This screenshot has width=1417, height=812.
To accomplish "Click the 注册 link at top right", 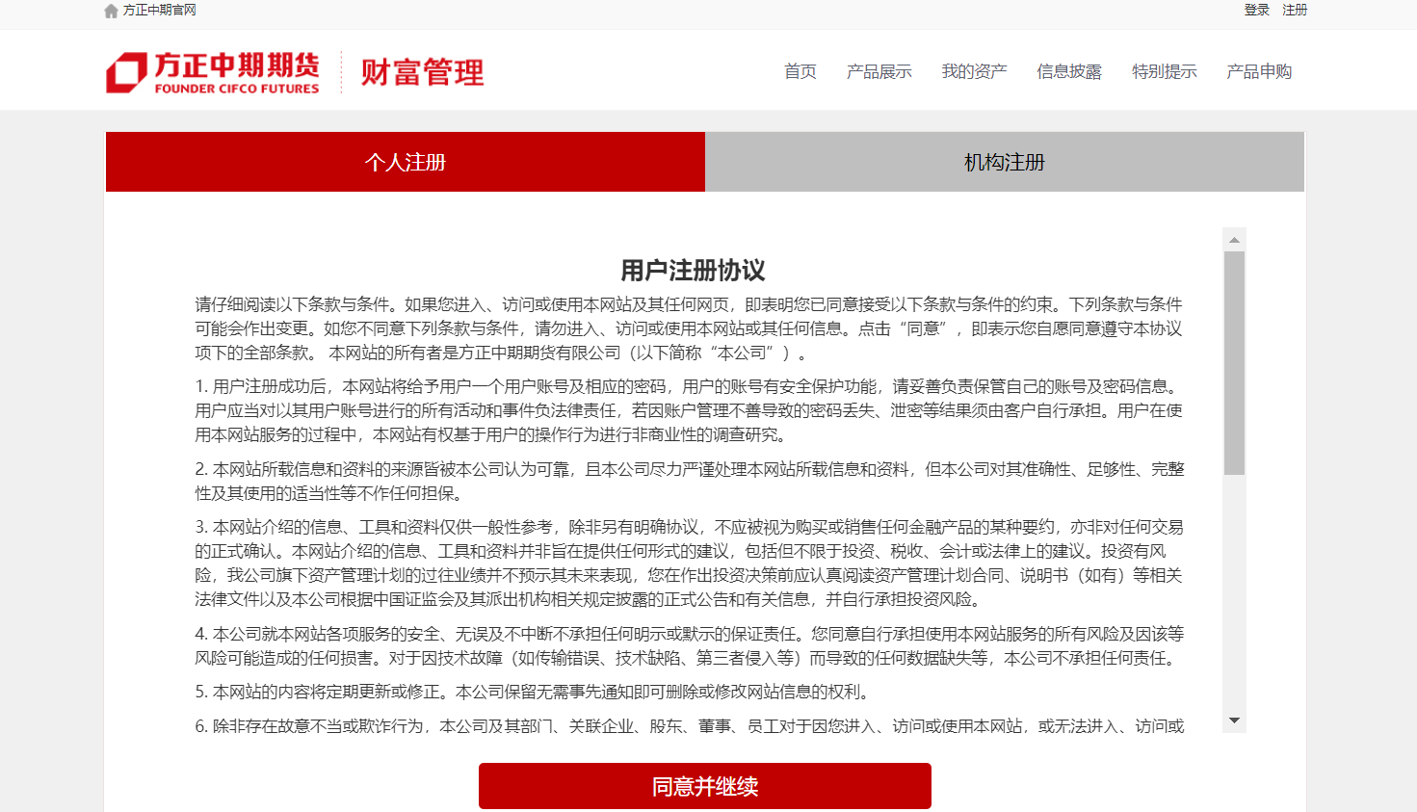I will tap(1295, 11).
